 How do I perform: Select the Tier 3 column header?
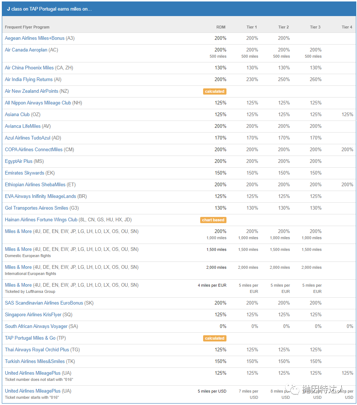click(x=315, y=27)
